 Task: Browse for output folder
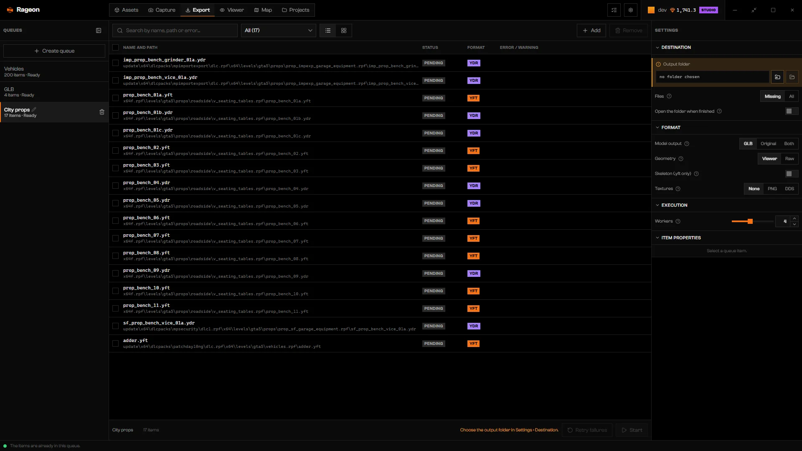pos(777,77)
